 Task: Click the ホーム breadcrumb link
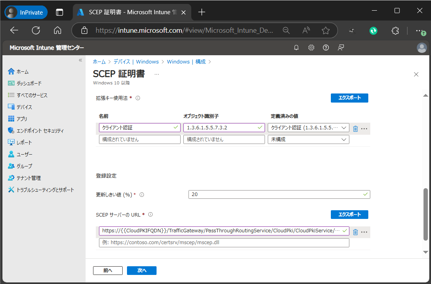pyautogui.click(x=99, y=62)
